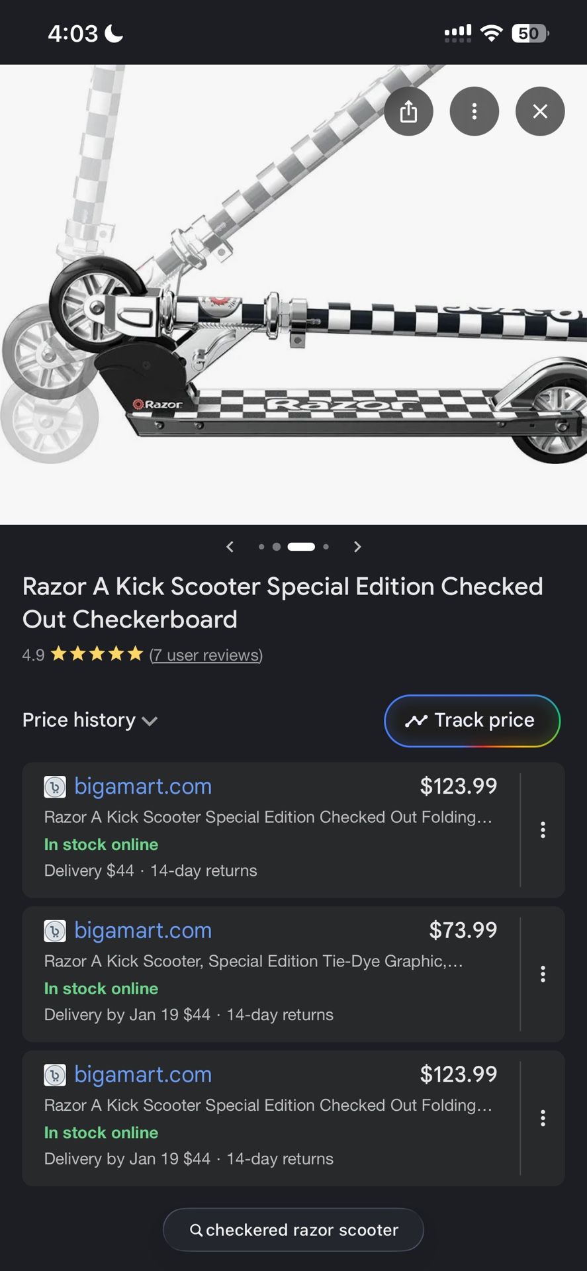
Task: Open first bigamart.com Checked Out listing
Action: (x=143, y=786)
